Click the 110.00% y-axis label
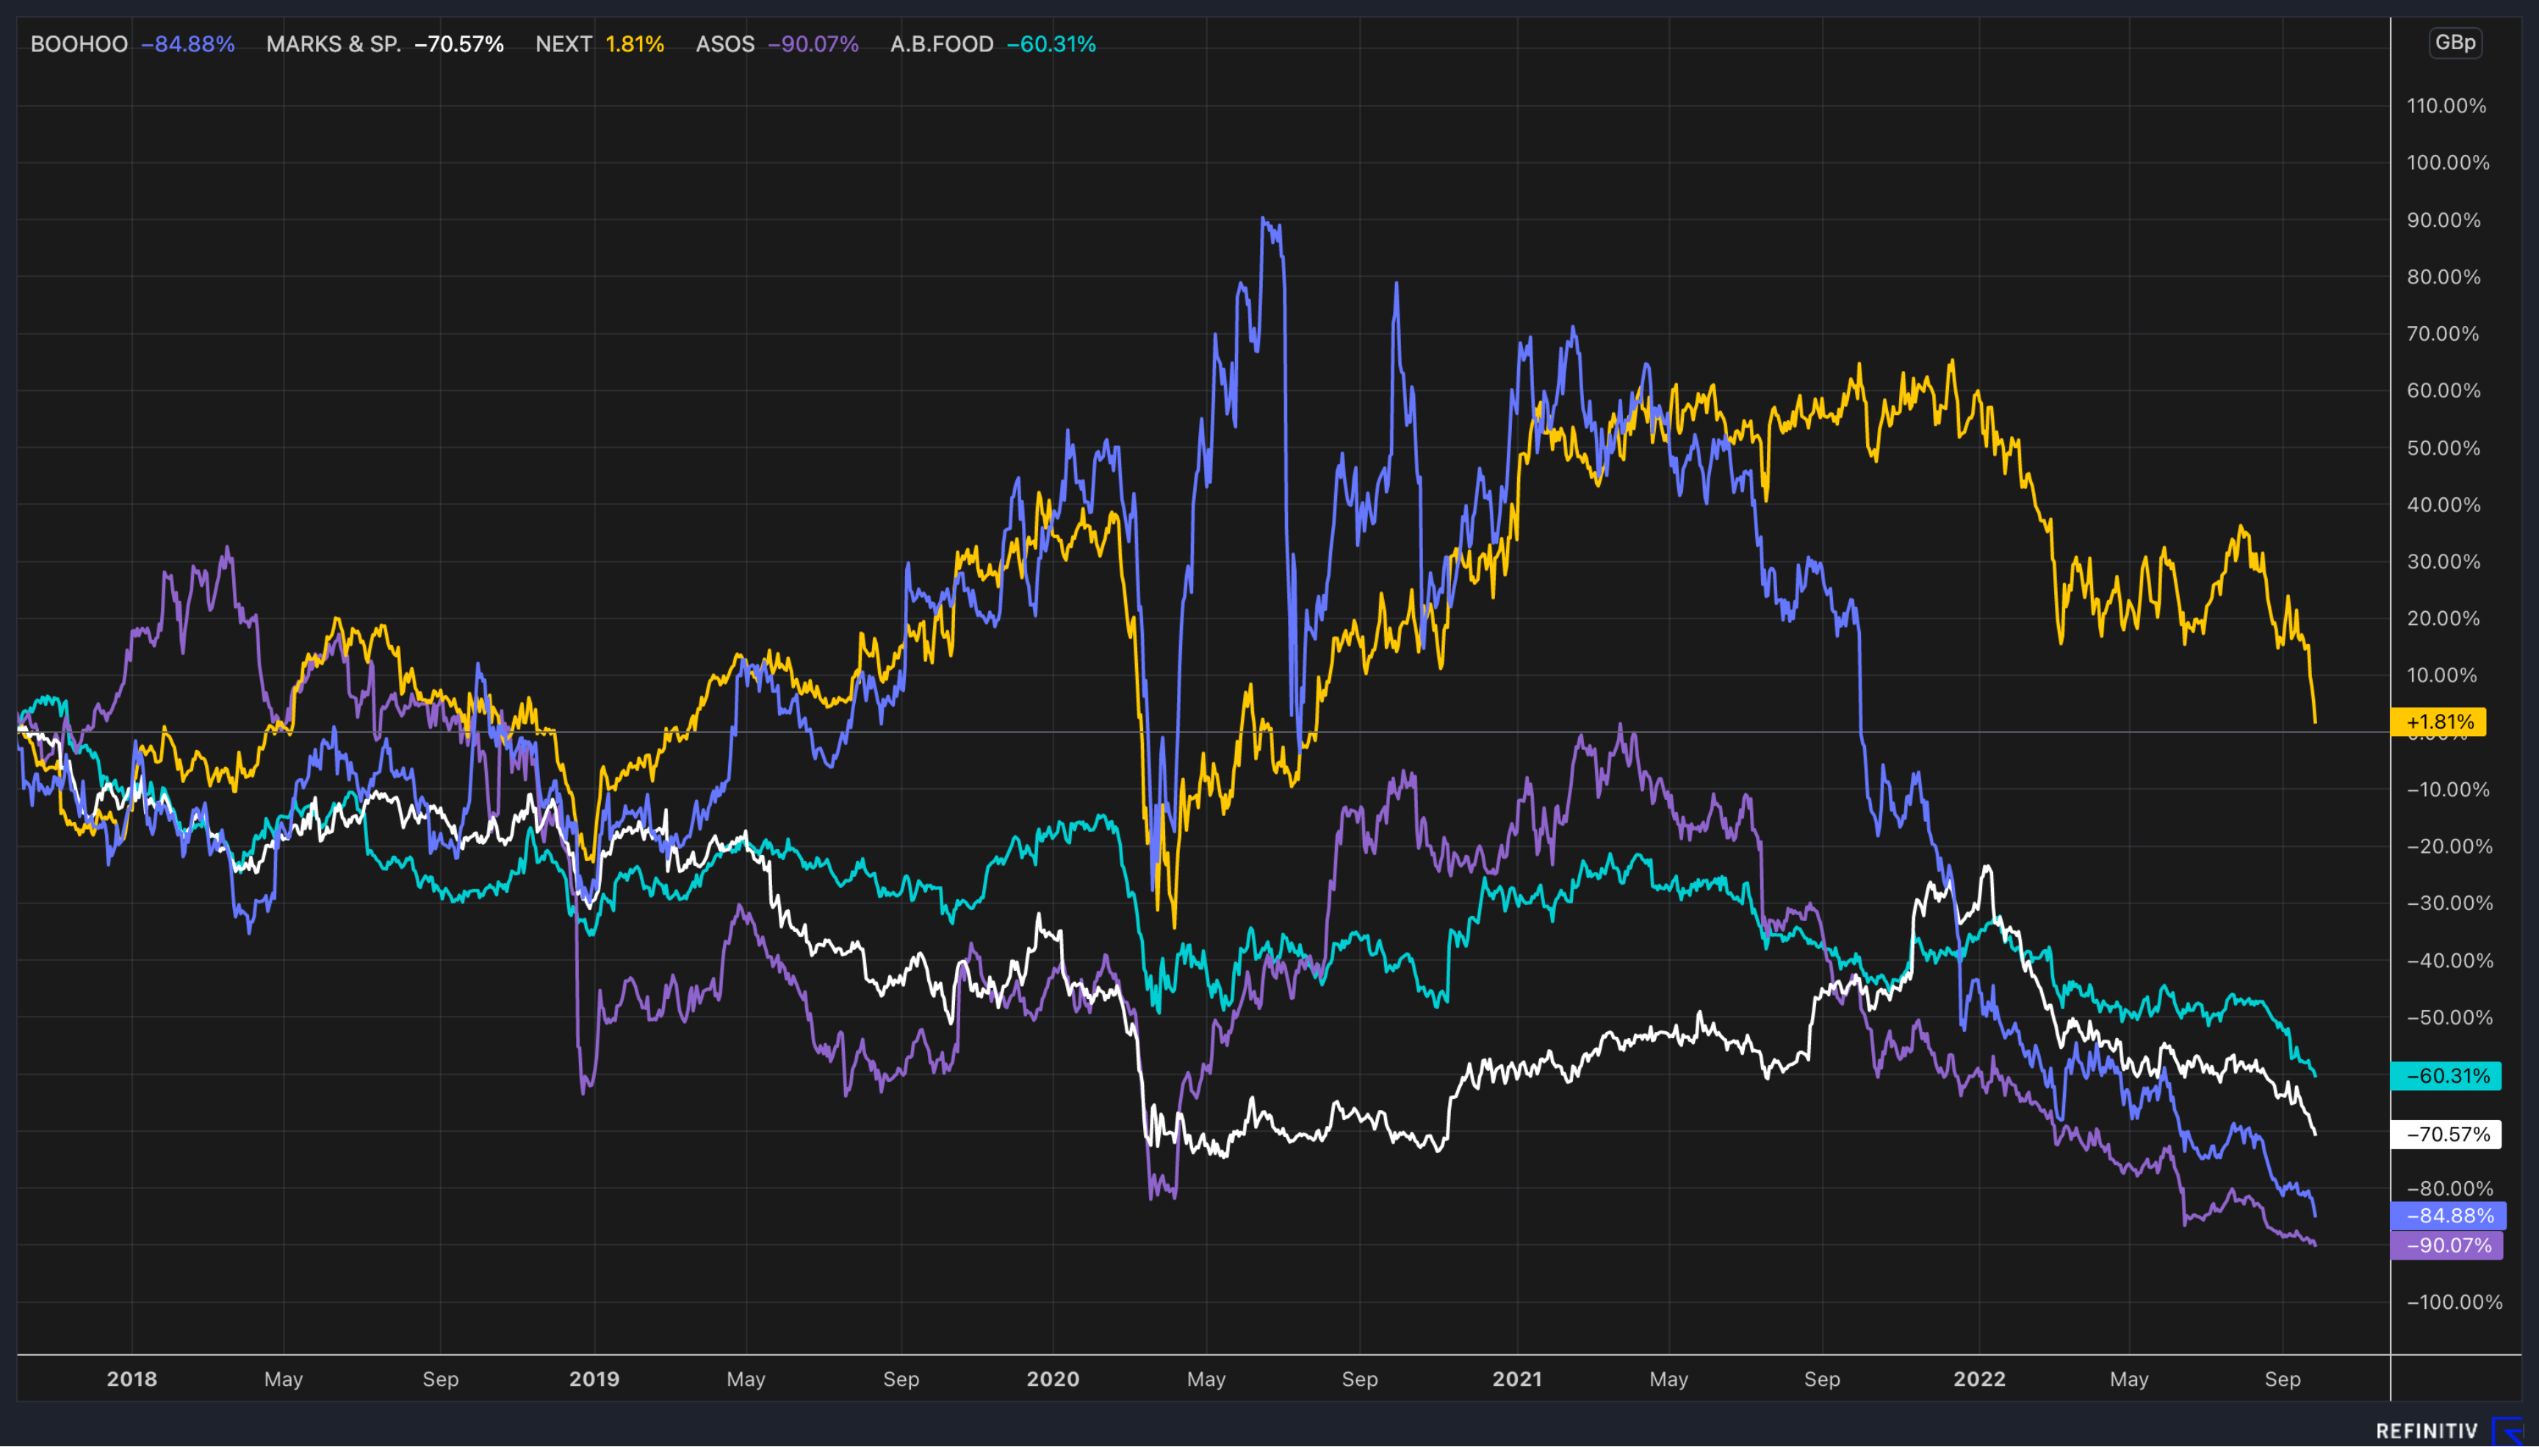This screenshot has height=1447, width=2539. [x=2446, y=107]
